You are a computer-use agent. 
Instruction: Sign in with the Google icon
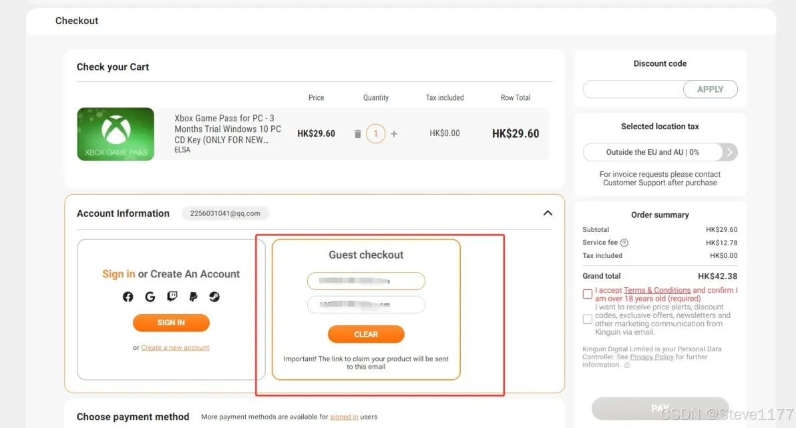click(150, 297)
